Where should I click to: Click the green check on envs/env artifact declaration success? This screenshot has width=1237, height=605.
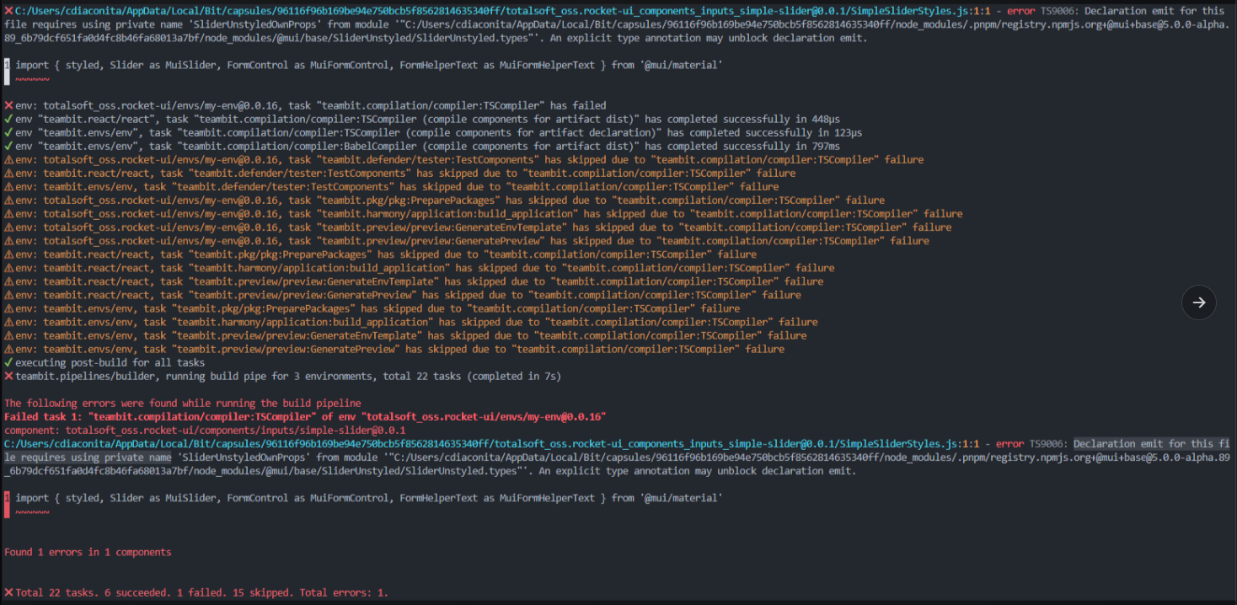click(x=8, y=132)
